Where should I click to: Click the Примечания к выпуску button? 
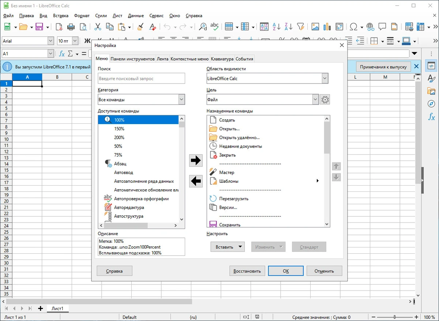click(x=383, y=67)
